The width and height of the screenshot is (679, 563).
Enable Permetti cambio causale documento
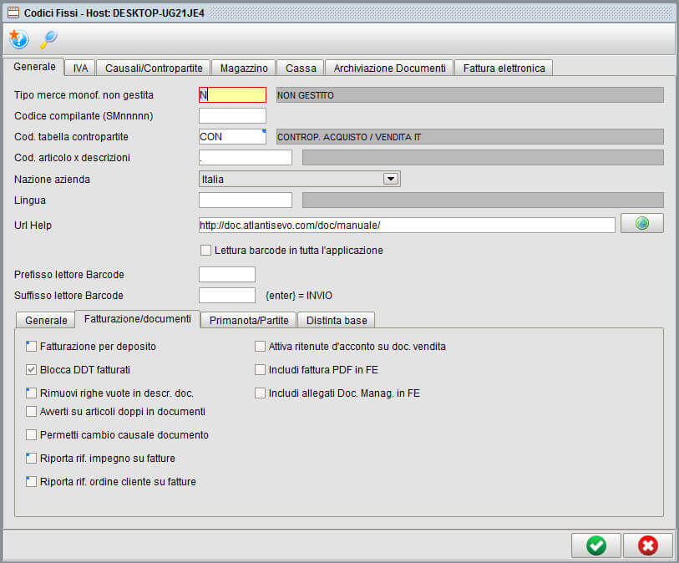pos(31,434)
